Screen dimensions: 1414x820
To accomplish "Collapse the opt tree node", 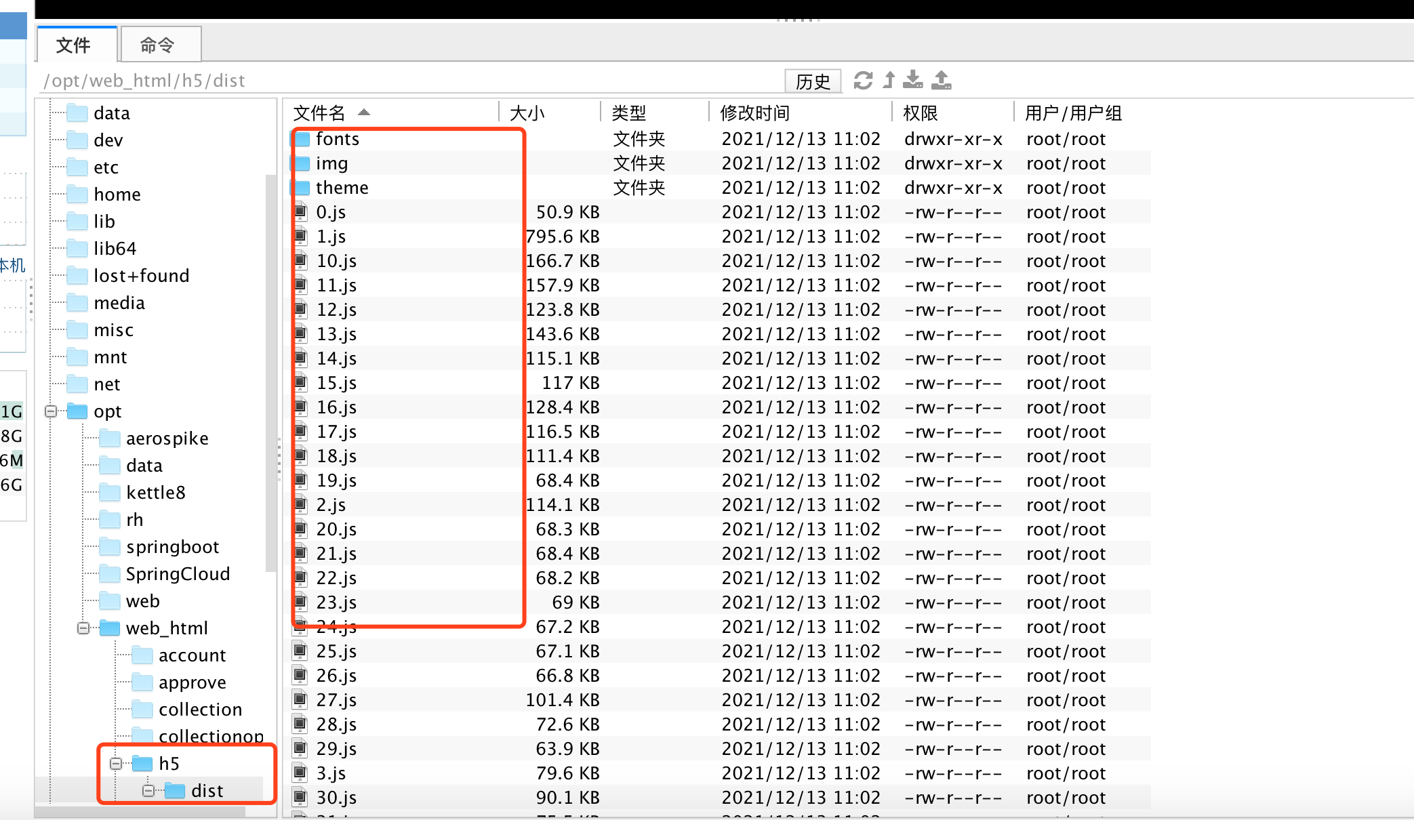I will [x=50, y=411].
